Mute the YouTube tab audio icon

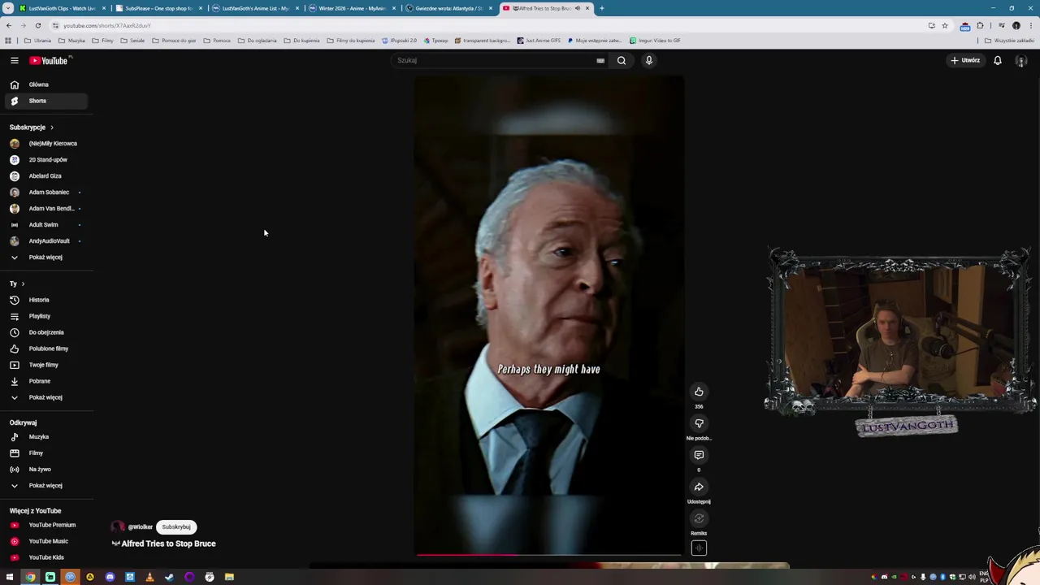pyautogui.click(x=578, y=8)
